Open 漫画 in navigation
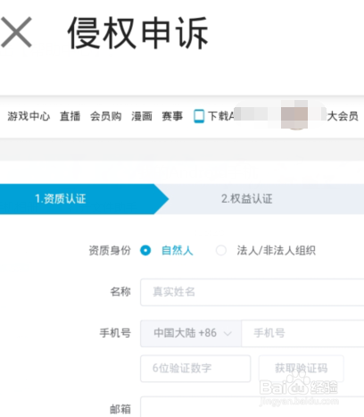Screen dimensions: 364x417 (142, 116)
